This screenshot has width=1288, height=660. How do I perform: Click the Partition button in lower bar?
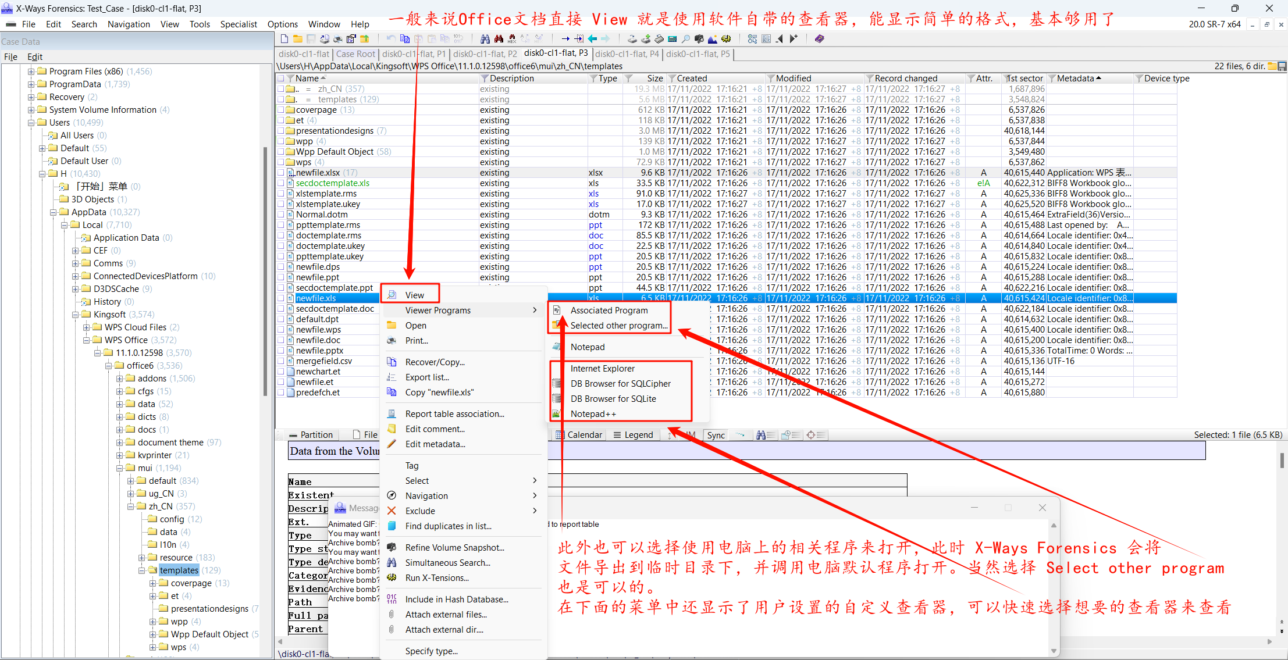point(311,435)
